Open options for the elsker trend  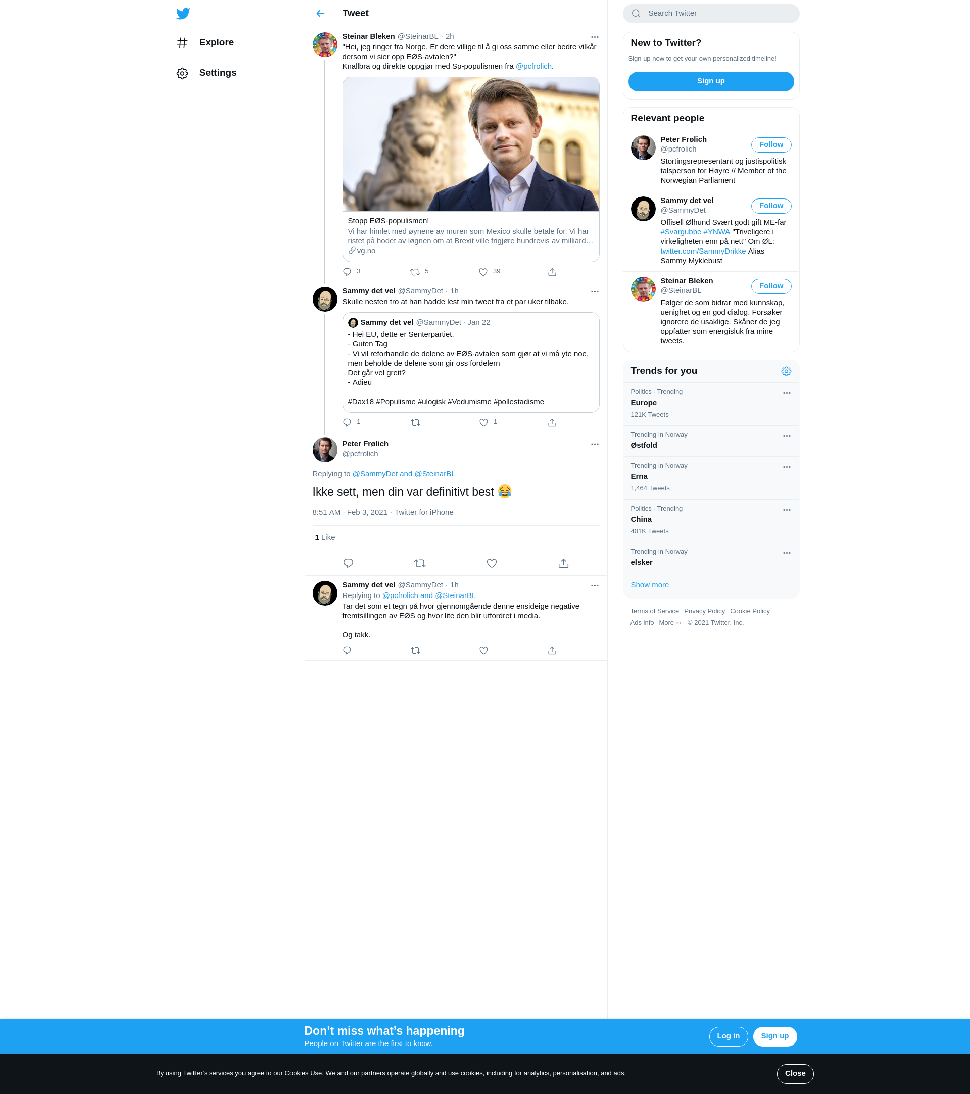coord(787,553)
